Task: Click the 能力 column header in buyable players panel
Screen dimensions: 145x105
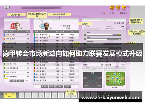Action: (x=57, y=32)
